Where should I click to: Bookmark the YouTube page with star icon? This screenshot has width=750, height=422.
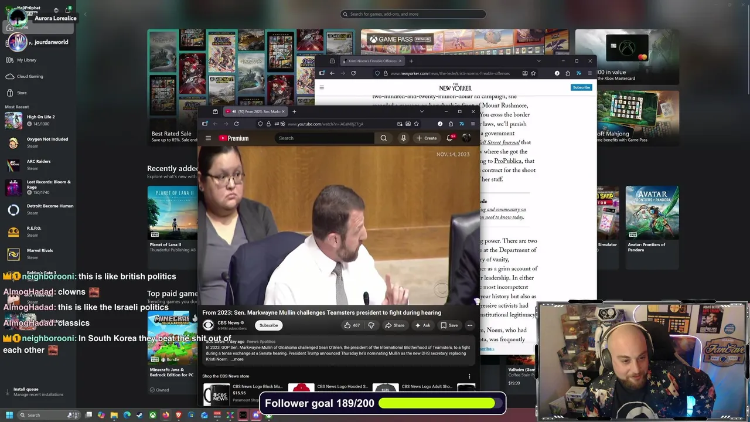point(416,124)
